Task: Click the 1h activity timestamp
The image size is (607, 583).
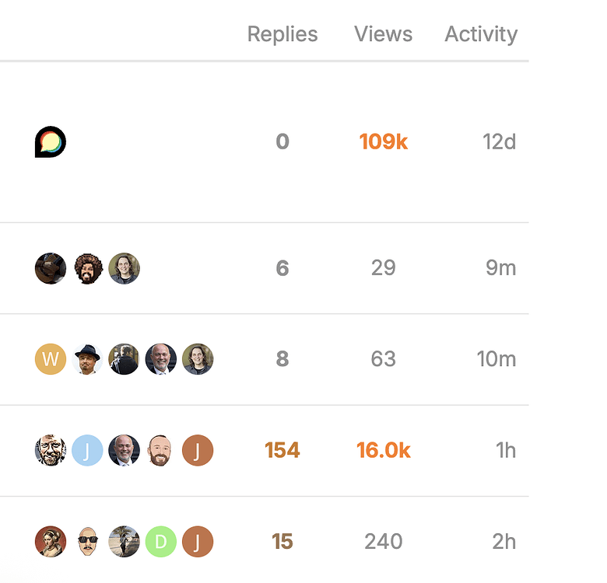Action: tap(506, 450)
